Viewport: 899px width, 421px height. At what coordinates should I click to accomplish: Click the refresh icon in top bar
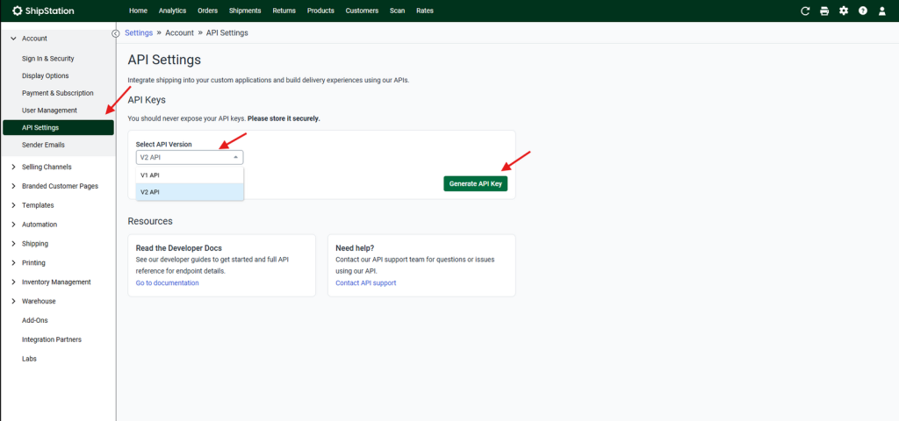point(805,11)
